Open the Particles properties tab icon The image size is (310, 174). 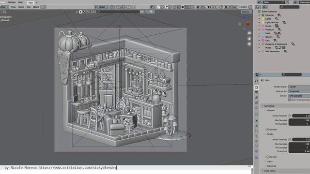(x=256, y=131)
